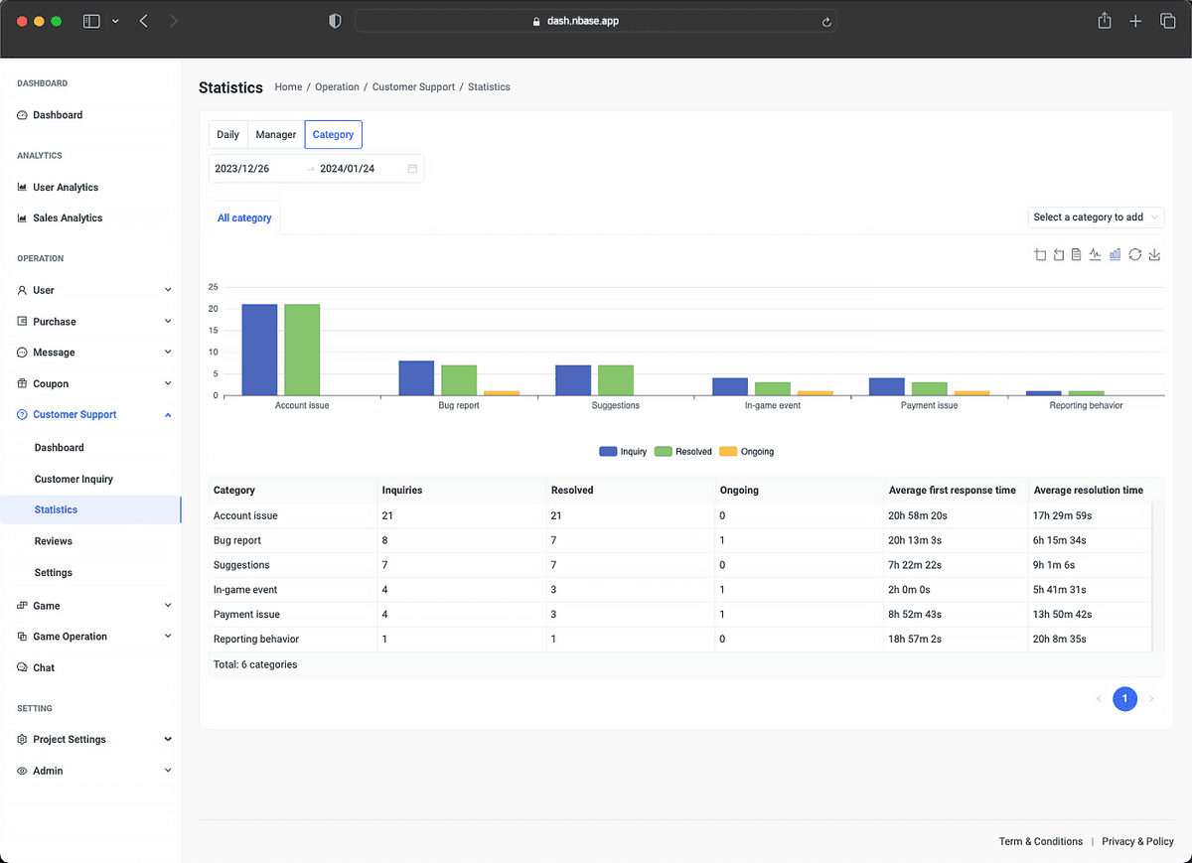Switch chart to line chart type
Image resolution: width=1192 pixels, height=863 pixels.
[1096, 255]
